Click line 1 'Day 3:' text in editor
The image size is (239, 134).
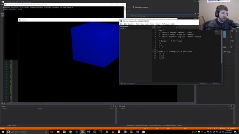pyautogui.click(x=162, y=31)
